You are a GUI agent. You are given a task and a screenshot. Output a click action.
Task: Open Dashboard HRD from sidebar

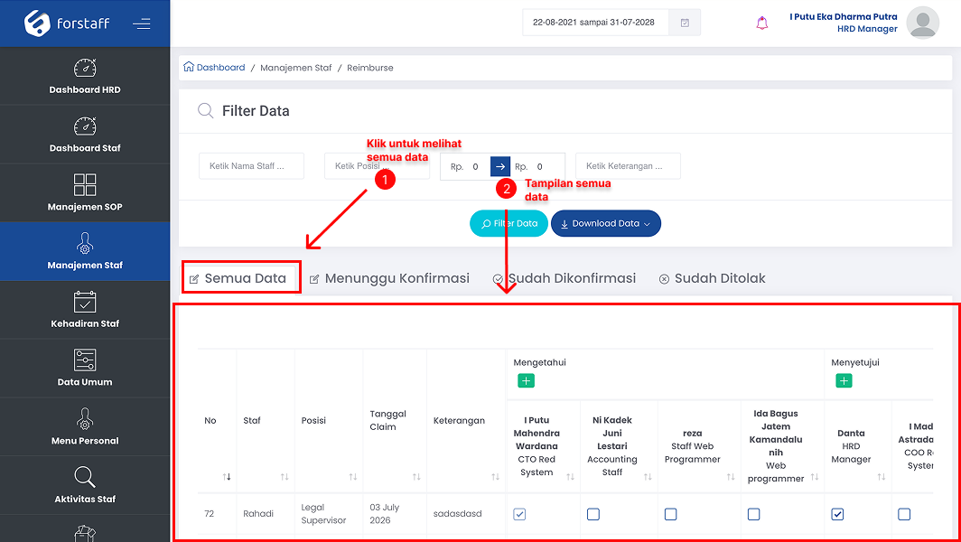click(x=85, y=76)
